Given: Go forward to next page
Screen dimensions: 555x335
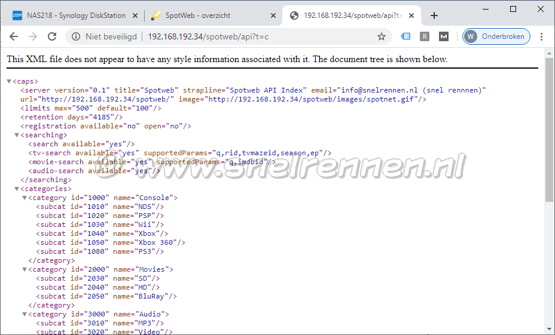Looking at the screenshot, I should pos(33,36).
